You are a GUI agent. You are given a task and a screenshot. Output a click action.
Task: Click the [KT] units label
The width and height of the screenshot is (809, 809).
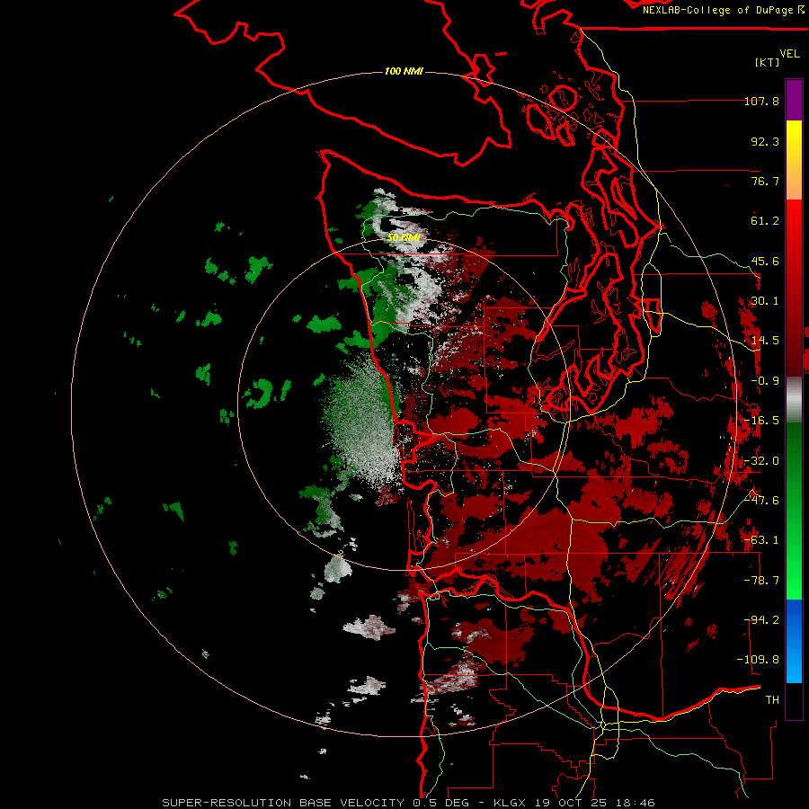(x=768, y=62)
